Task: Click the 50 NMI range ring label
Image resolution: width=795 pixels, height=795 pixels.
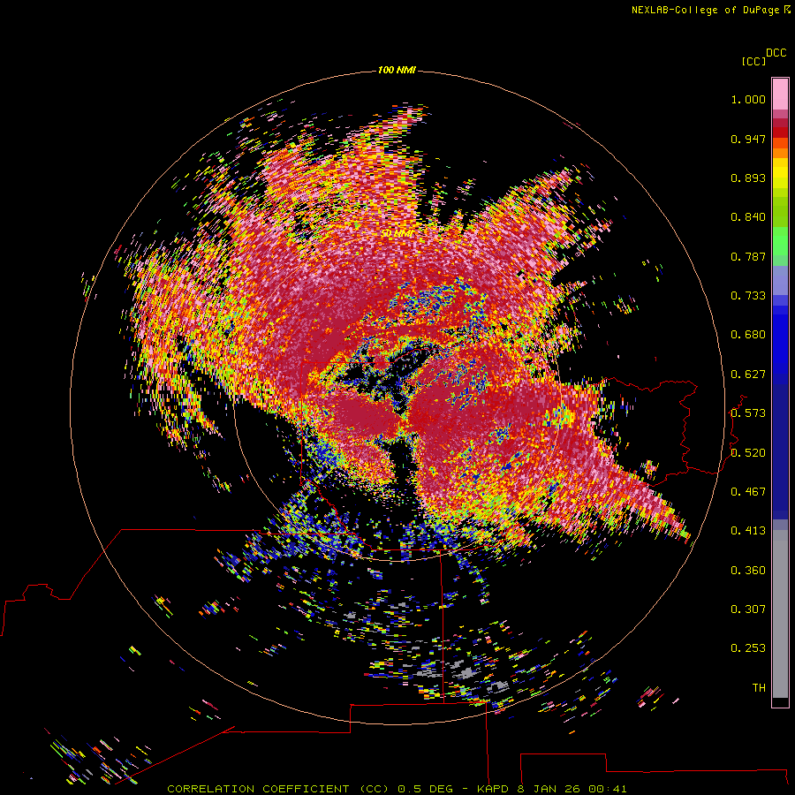Action: (397, 234)
